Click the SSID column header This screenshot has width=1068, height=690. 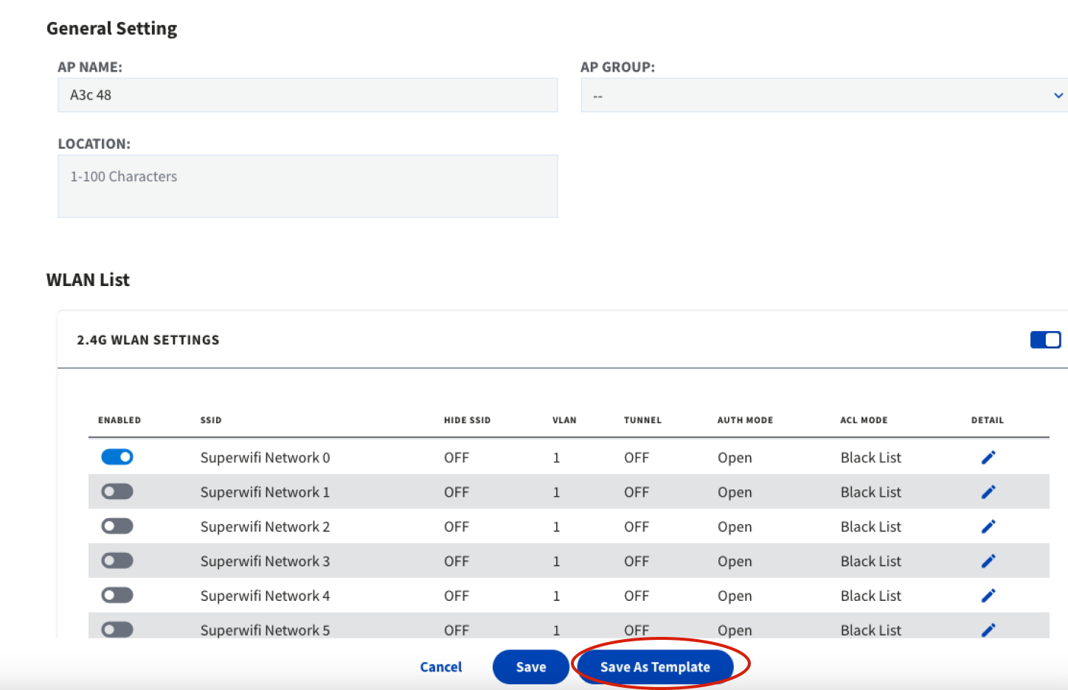[x=211, y=420]
